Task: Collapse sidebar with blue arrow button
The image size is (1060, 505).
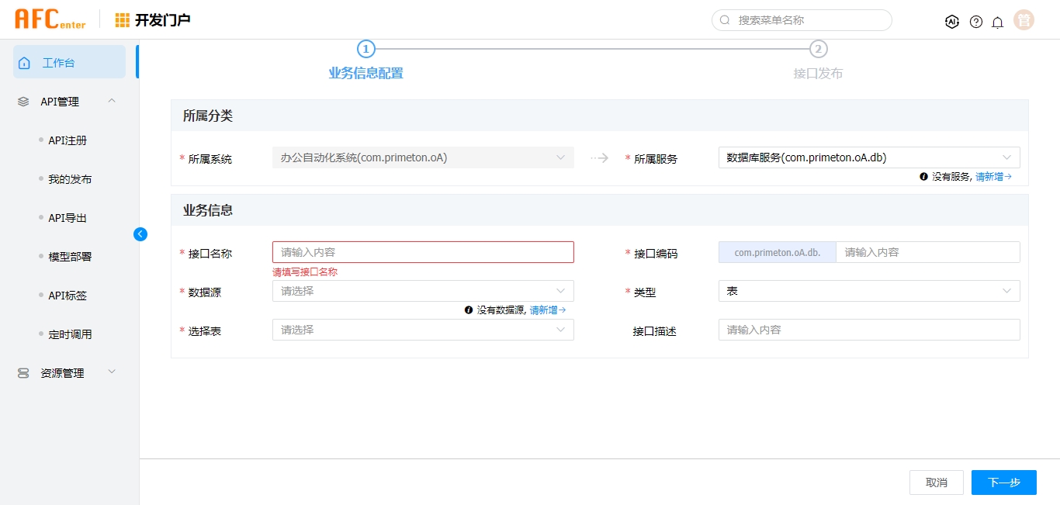Action: click(x=140, y=233)
